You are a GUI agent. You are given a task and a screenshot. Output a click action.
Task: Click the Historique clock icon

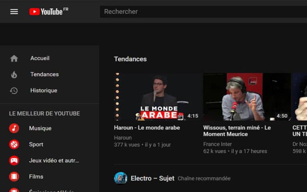point(14,90)
